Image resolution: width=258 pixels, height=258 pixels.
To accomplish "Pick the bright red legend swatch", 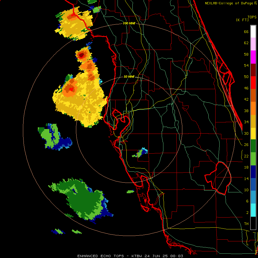I will [253, 83].
